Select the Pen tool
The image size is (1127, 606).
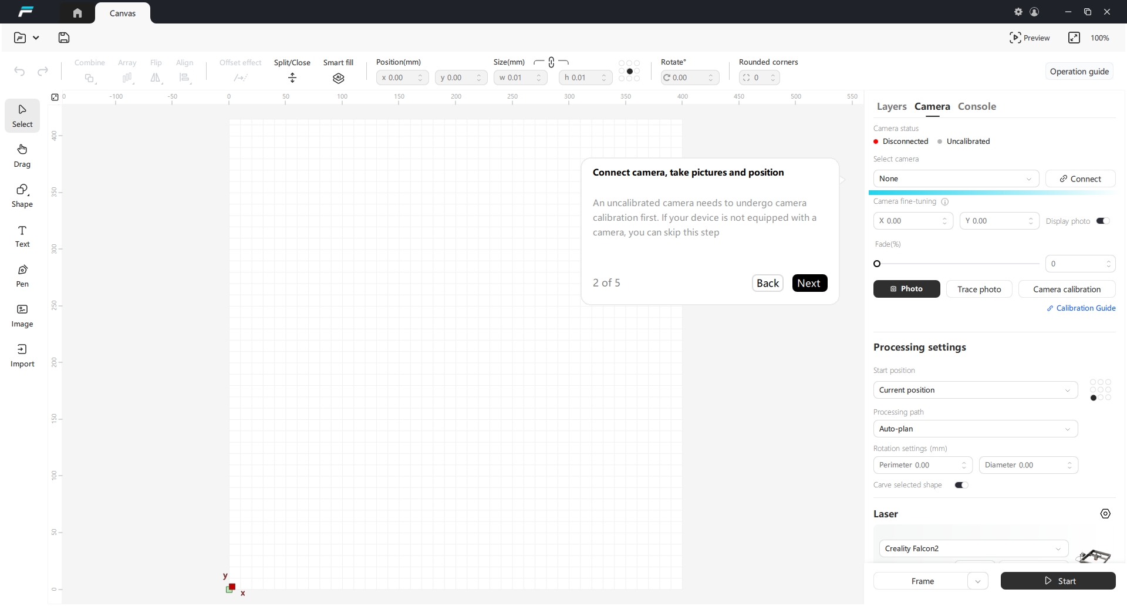coord(22,275)
